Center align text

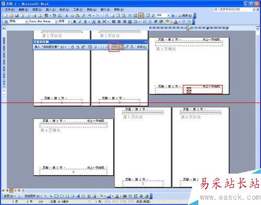click(119, 21)
